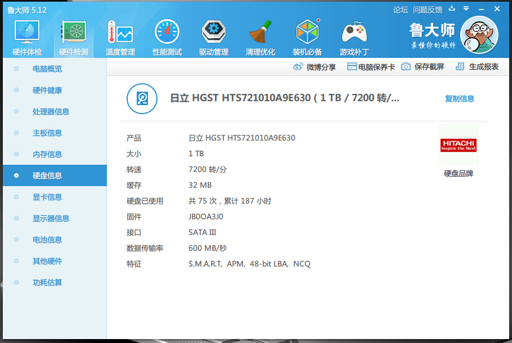
Task: Select 其他硬件 in the sidebar
Action: point(55,261)
